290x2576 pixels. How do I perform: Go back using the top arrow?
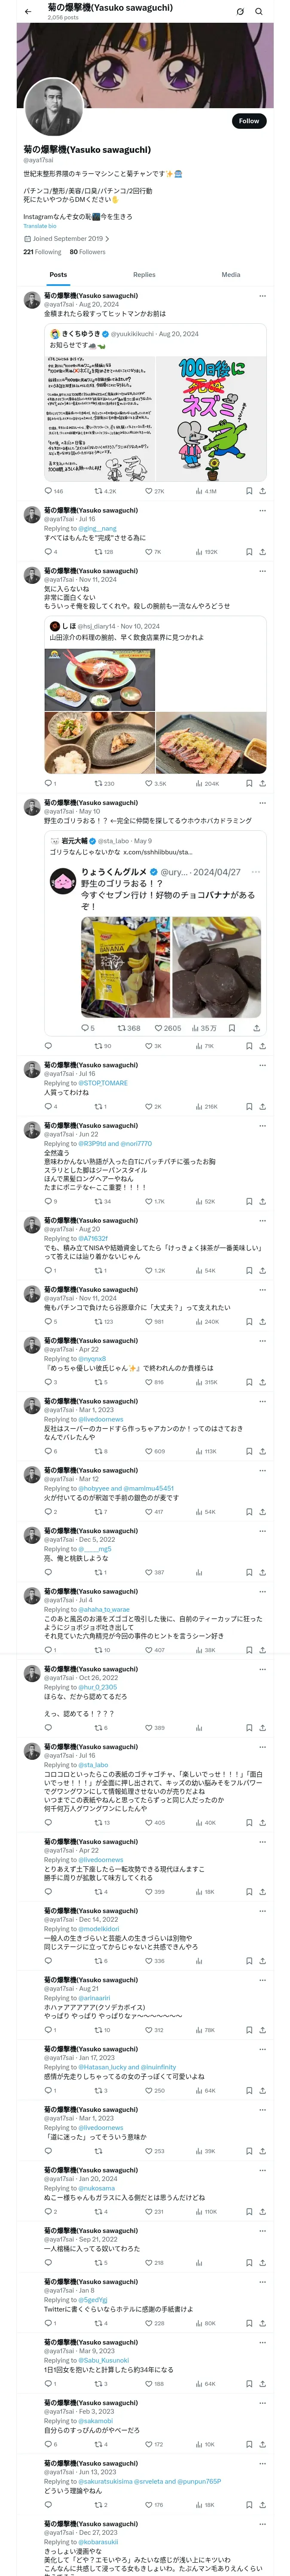tap(28, 12)
